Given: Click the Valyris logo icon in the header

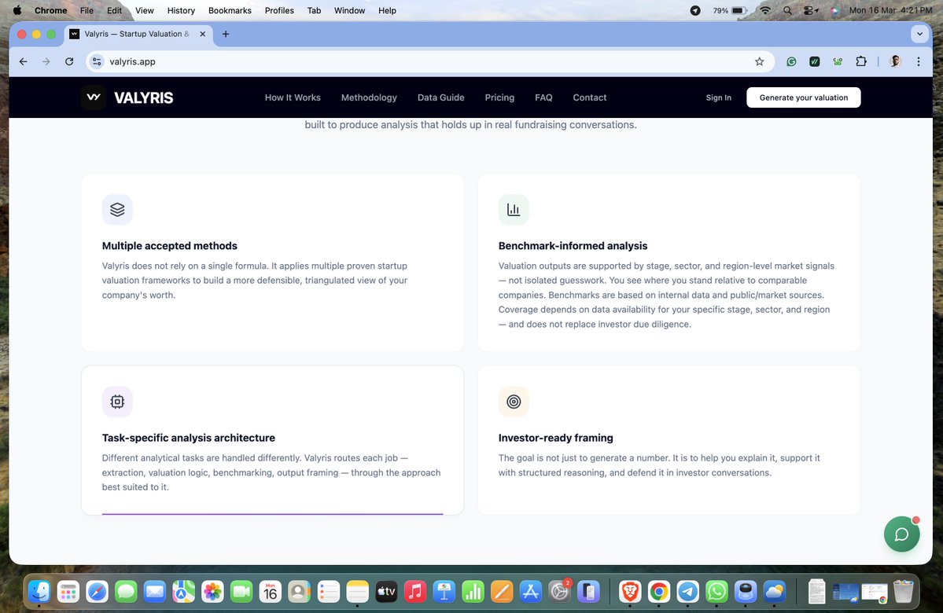Looking at the screenshot, I should coord(94,97).
